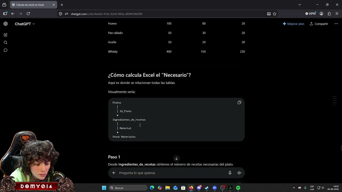Click the 'Pan rallado' table row label

coord(115,33)
